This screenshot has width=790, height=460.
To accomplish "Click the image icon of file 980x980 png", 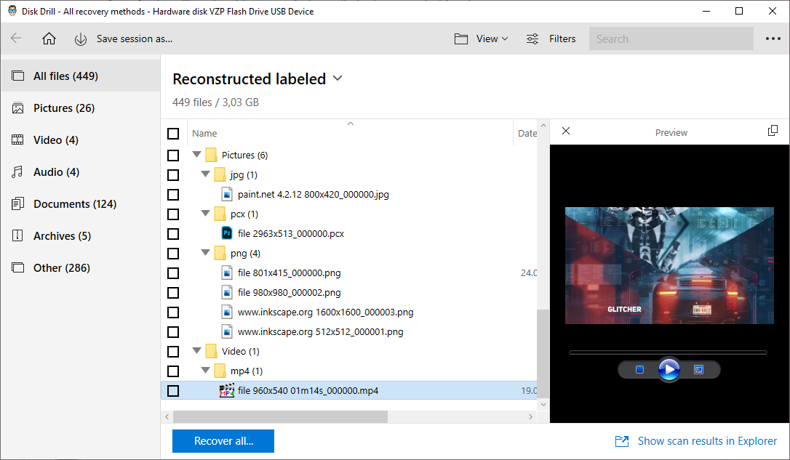I will pyautogui.click(x=227, y=292).
